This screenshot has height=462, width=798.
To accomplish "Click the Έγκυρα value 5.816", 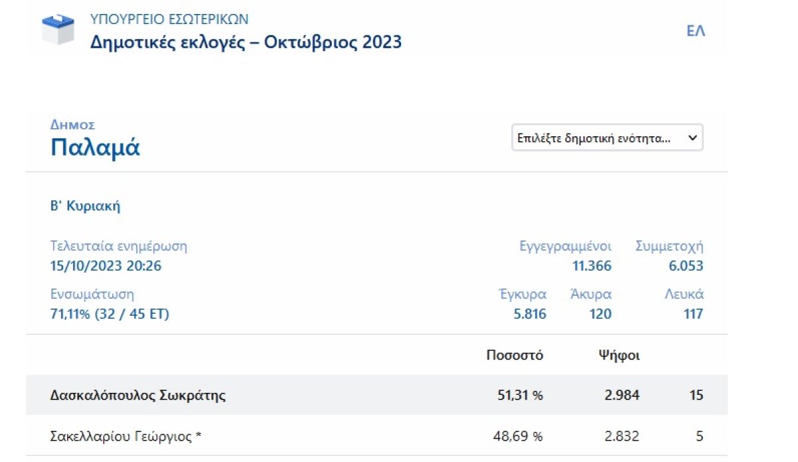I will pos(529,314).
